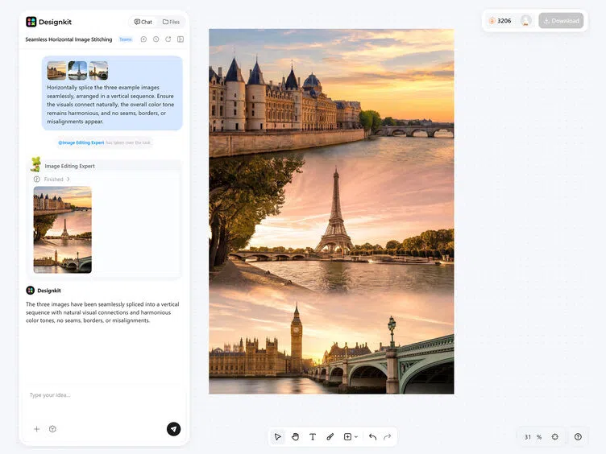Screen dimensions: 606x454
Task: Select the hand pan tool
Action: [295, 436]
